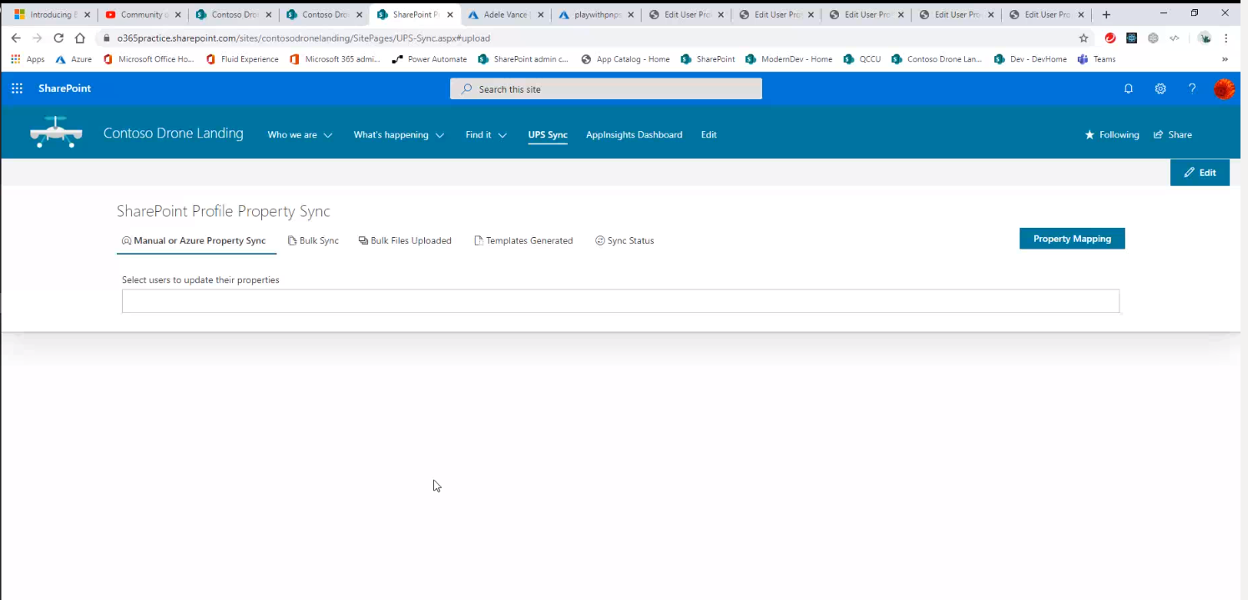Click Following to unfollow this site
The image size is (1248, 600).
tap(1112, 134)
